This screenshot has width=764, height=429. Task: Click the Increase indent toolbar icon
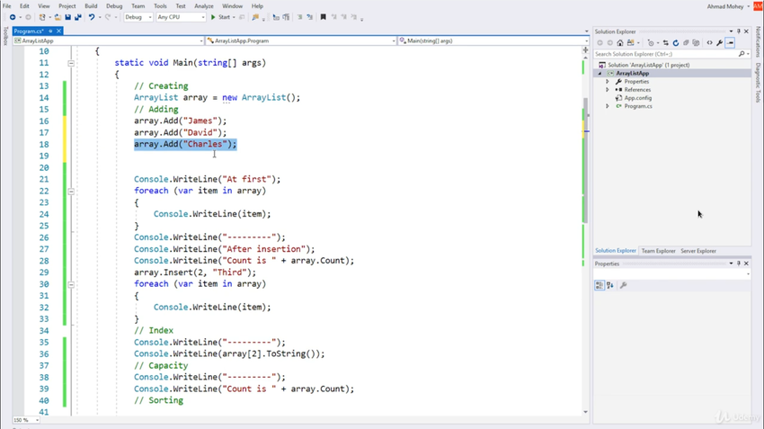[309, 17]
